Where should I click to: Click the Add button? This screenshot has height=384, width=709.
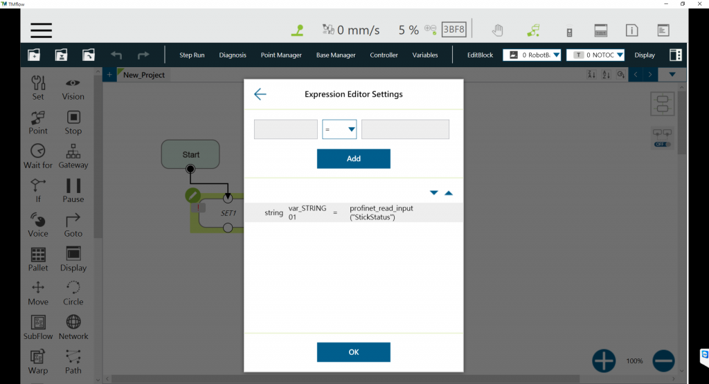(x=353, y=158)
